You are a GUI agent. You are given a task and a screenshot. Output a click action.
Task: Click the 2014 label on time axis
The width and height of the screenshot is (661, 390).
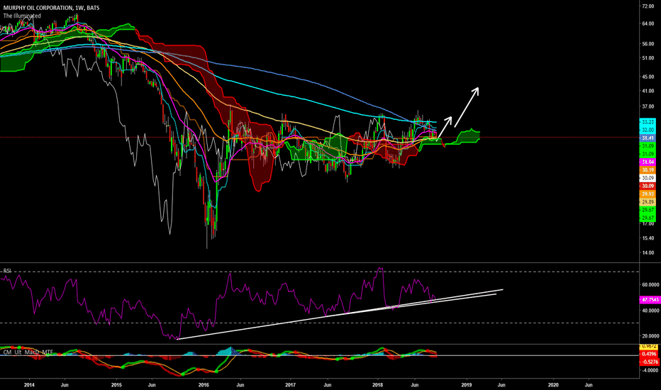click(x=29, y=385)
